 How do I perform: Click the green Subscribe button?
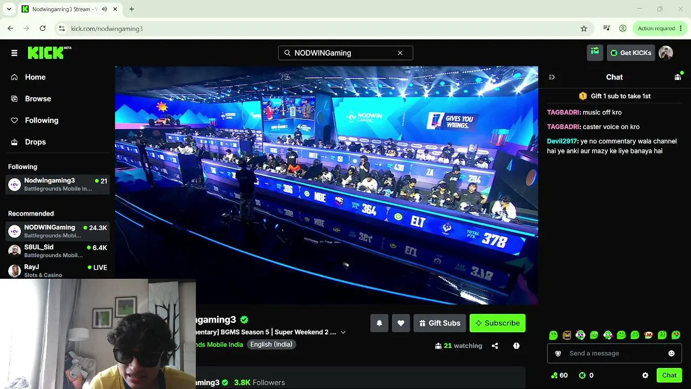tap(497, 323)
